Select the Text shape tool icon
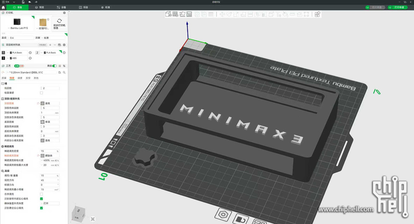The width and height of the screenshot is (414, 224). [x=278, y=14]
